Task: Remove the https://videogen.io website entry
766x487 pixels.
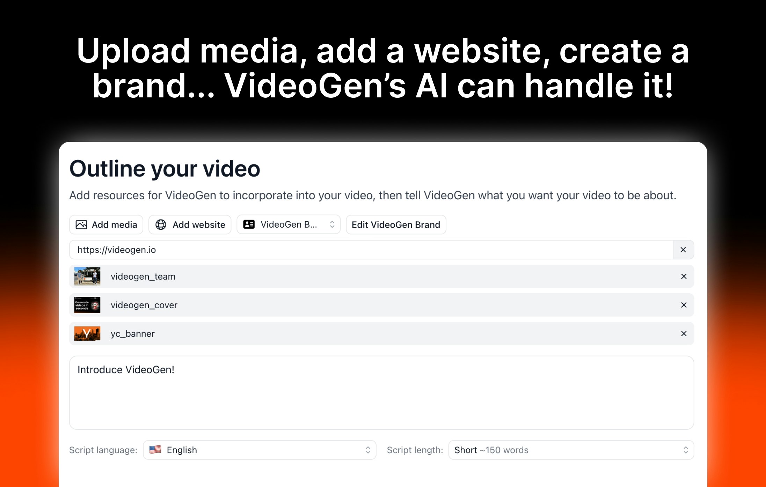Action: click(x=683, y=250)
